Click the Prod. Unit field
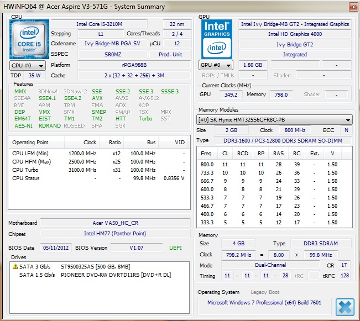The image size is (360, 321). pos(170,55)
